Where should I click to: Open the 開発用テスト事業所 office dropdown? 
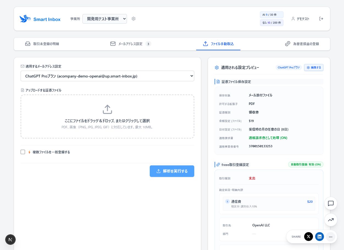pyautogui.click(x=105, y=19)
